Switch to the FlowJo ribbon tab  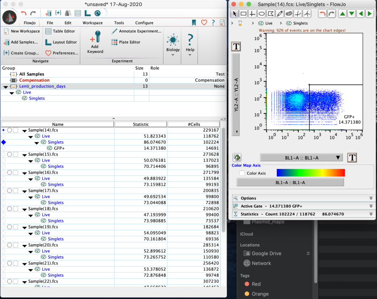[29, 23]
